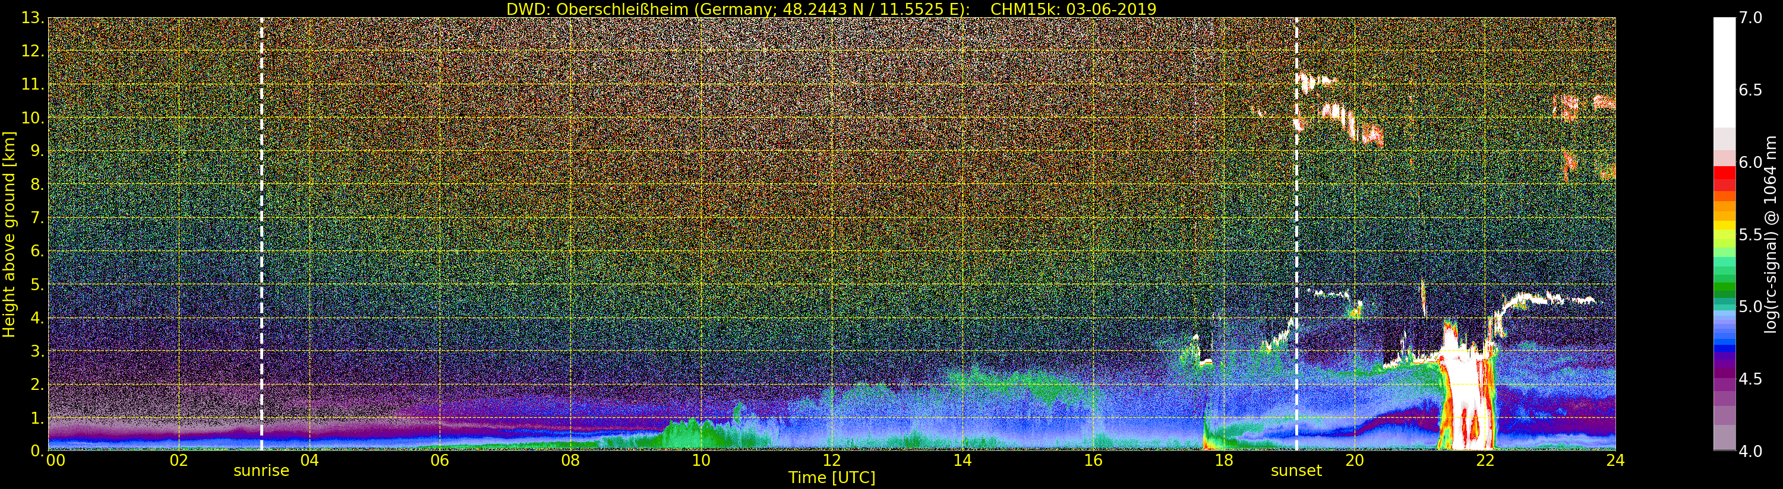Viewport: 1783px width, 489px height.
Task: Click the height axis tick label 13.
Action: [x=33, y=18]
